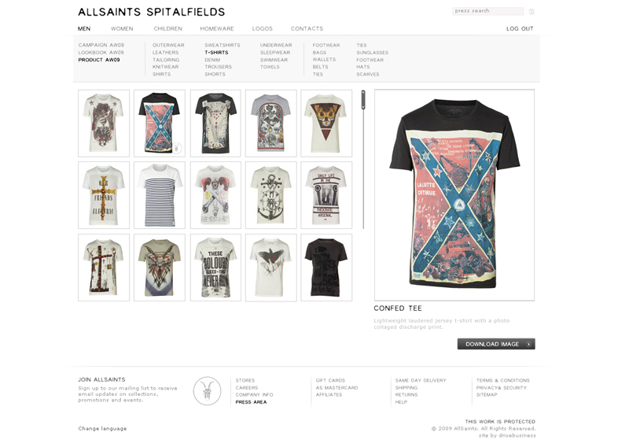
Task: Click the Log Out link
Action: coord(520,28)
